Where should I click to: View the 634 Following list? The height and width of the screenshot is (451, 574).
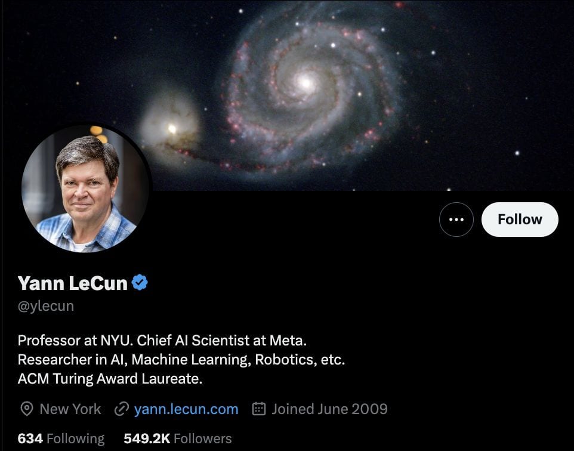[61, 438]
